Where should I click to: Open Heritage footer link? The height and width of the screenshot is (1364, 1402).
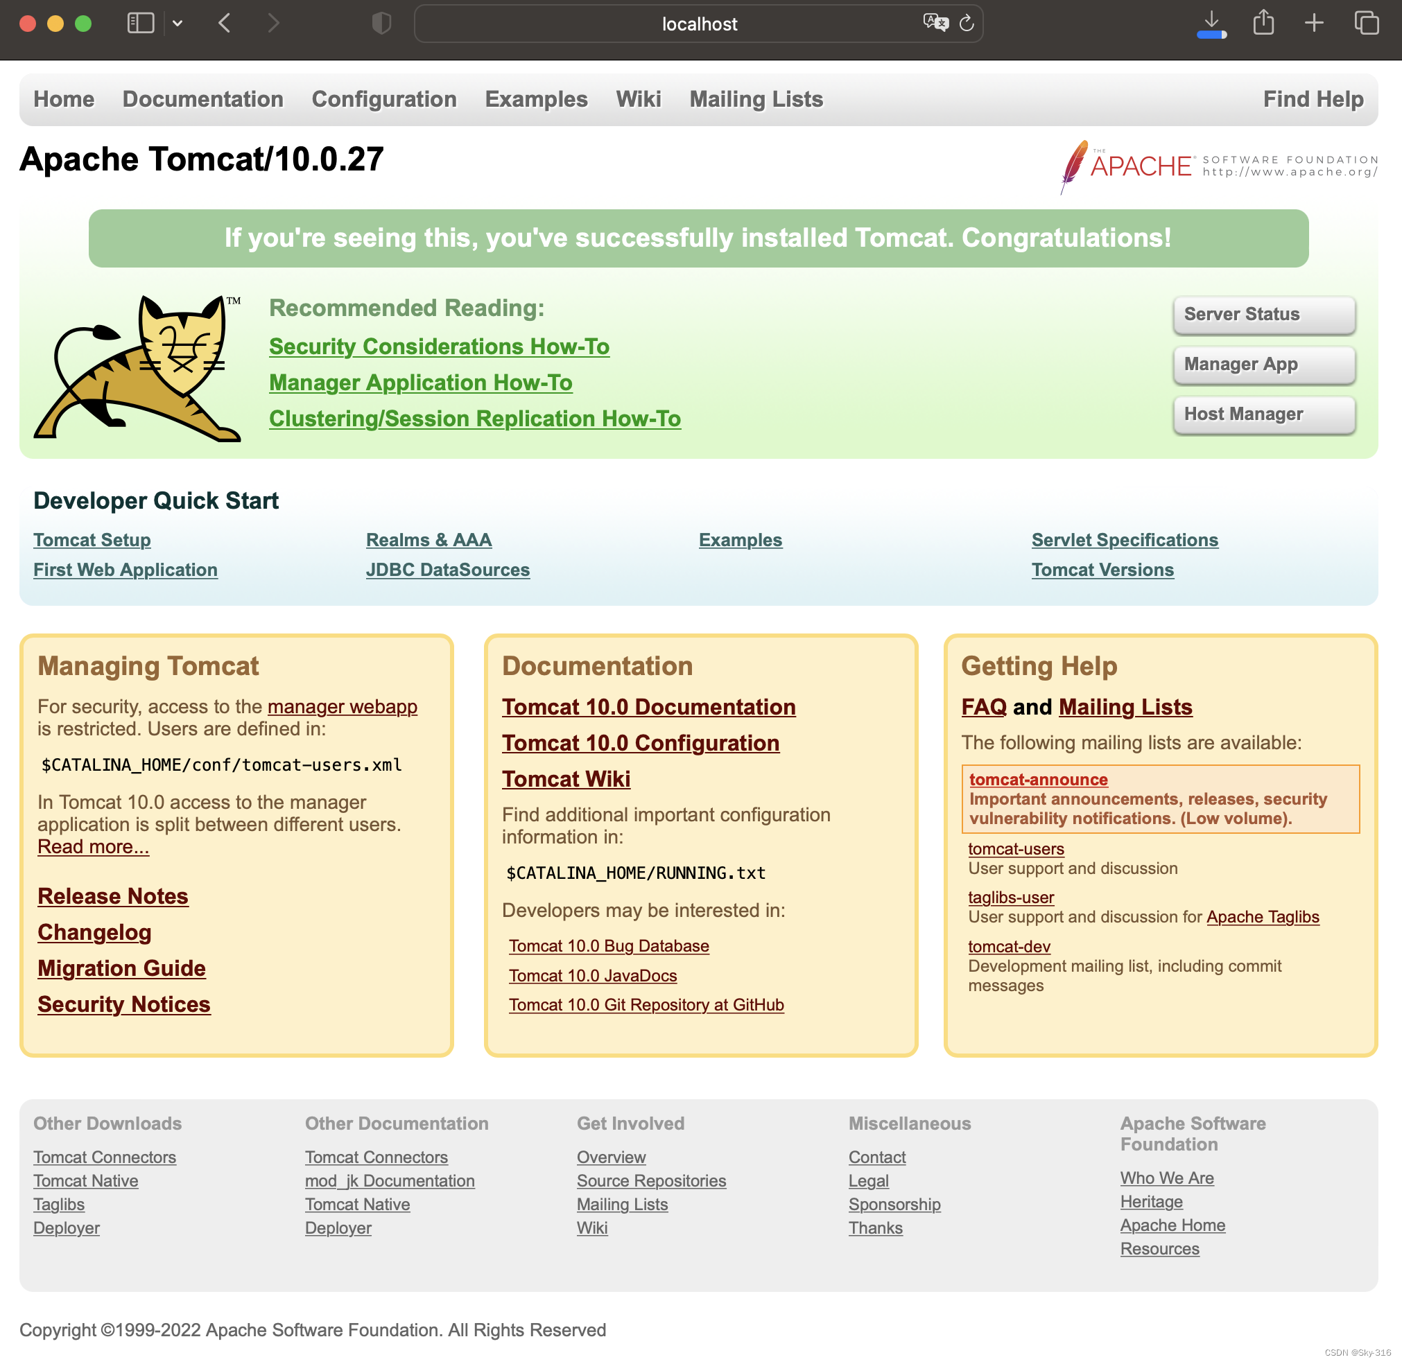(1151, 1201)
